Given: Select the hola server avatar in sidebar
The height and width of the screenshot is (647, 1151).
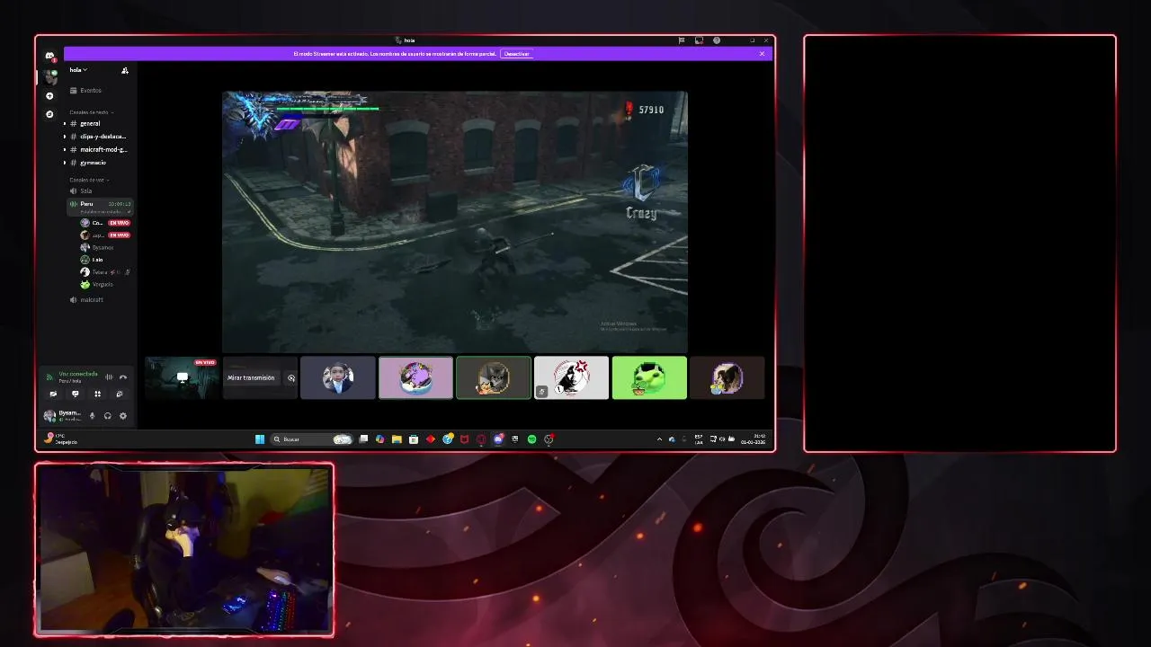Looking at the screenshot, I should tap(49, 76).
